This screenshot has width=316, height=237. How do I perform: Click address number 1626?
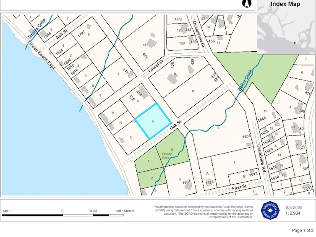269,150
